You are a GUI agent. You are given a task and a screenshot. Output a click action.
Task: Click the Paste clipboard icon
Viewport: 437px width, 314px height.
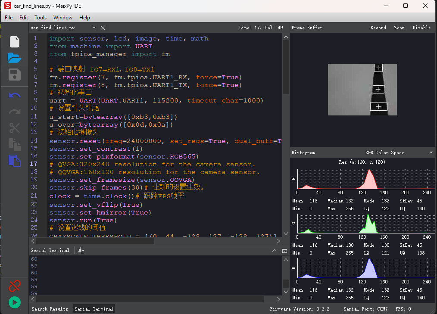15,161
